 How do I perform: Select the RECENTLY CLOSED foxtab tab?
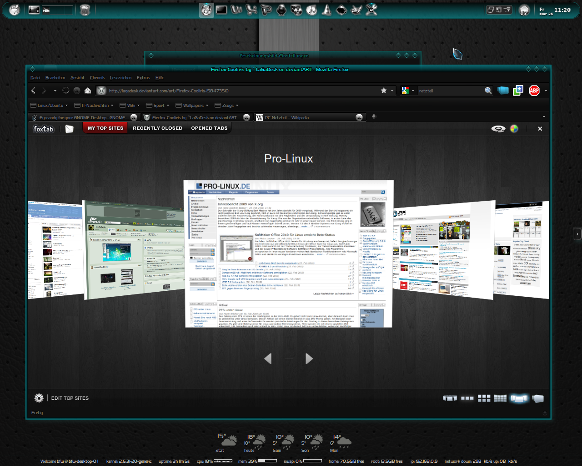click(157, 128)
